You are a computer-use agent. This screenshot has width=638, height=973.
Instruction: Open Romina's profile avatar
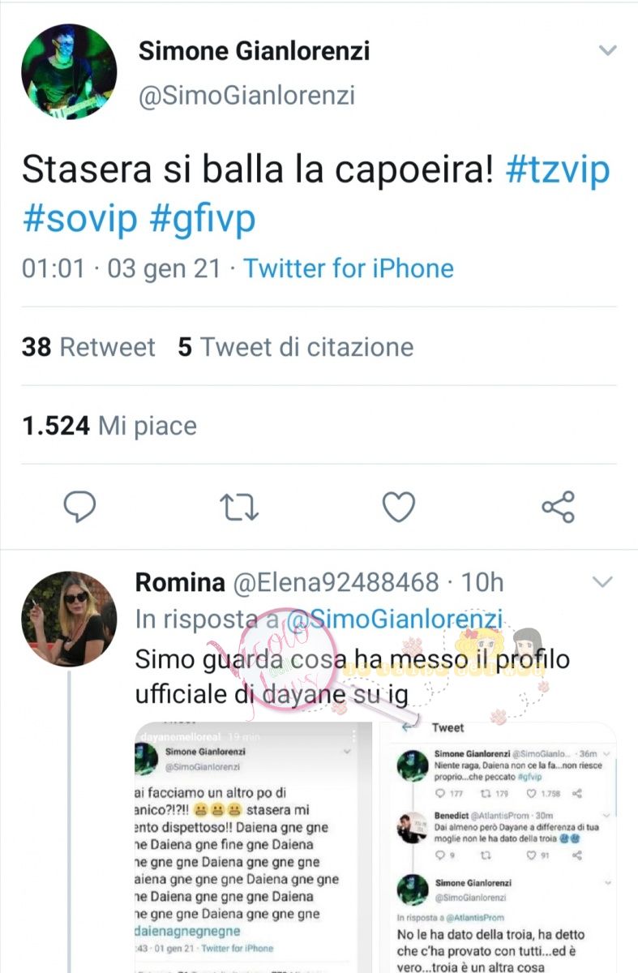69,619
